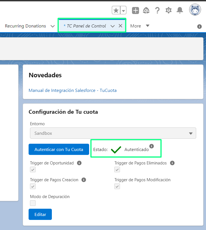This screenshot has width=206, height=230.
Task: Open the Help question mark icon
Action: 157,10
